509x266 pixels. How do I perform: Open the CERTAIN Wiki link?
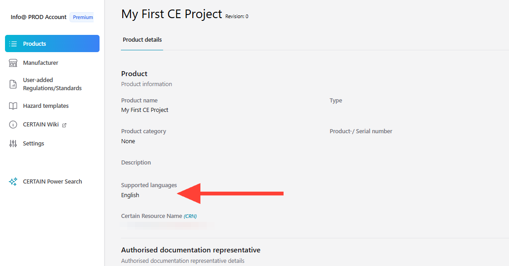click(41, 125)
